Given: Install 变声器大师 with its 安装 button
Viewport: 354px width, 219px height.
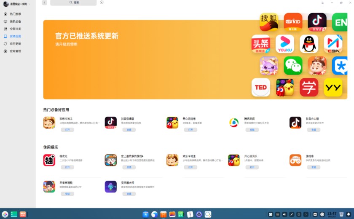Looking at the screenshot, I should (x=129, y=194).
